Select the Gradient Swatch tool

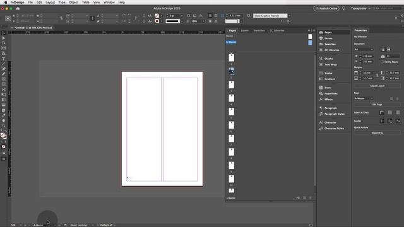click(3, 100)
